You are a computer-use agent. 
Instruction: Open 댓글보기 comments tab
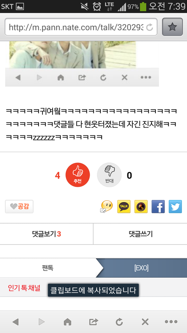pyautogui.click(x=46, y=234)
